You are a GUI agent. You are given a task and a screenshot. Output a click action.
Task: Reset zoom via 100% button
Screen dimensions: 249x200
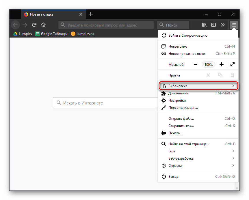click(209, 65)
